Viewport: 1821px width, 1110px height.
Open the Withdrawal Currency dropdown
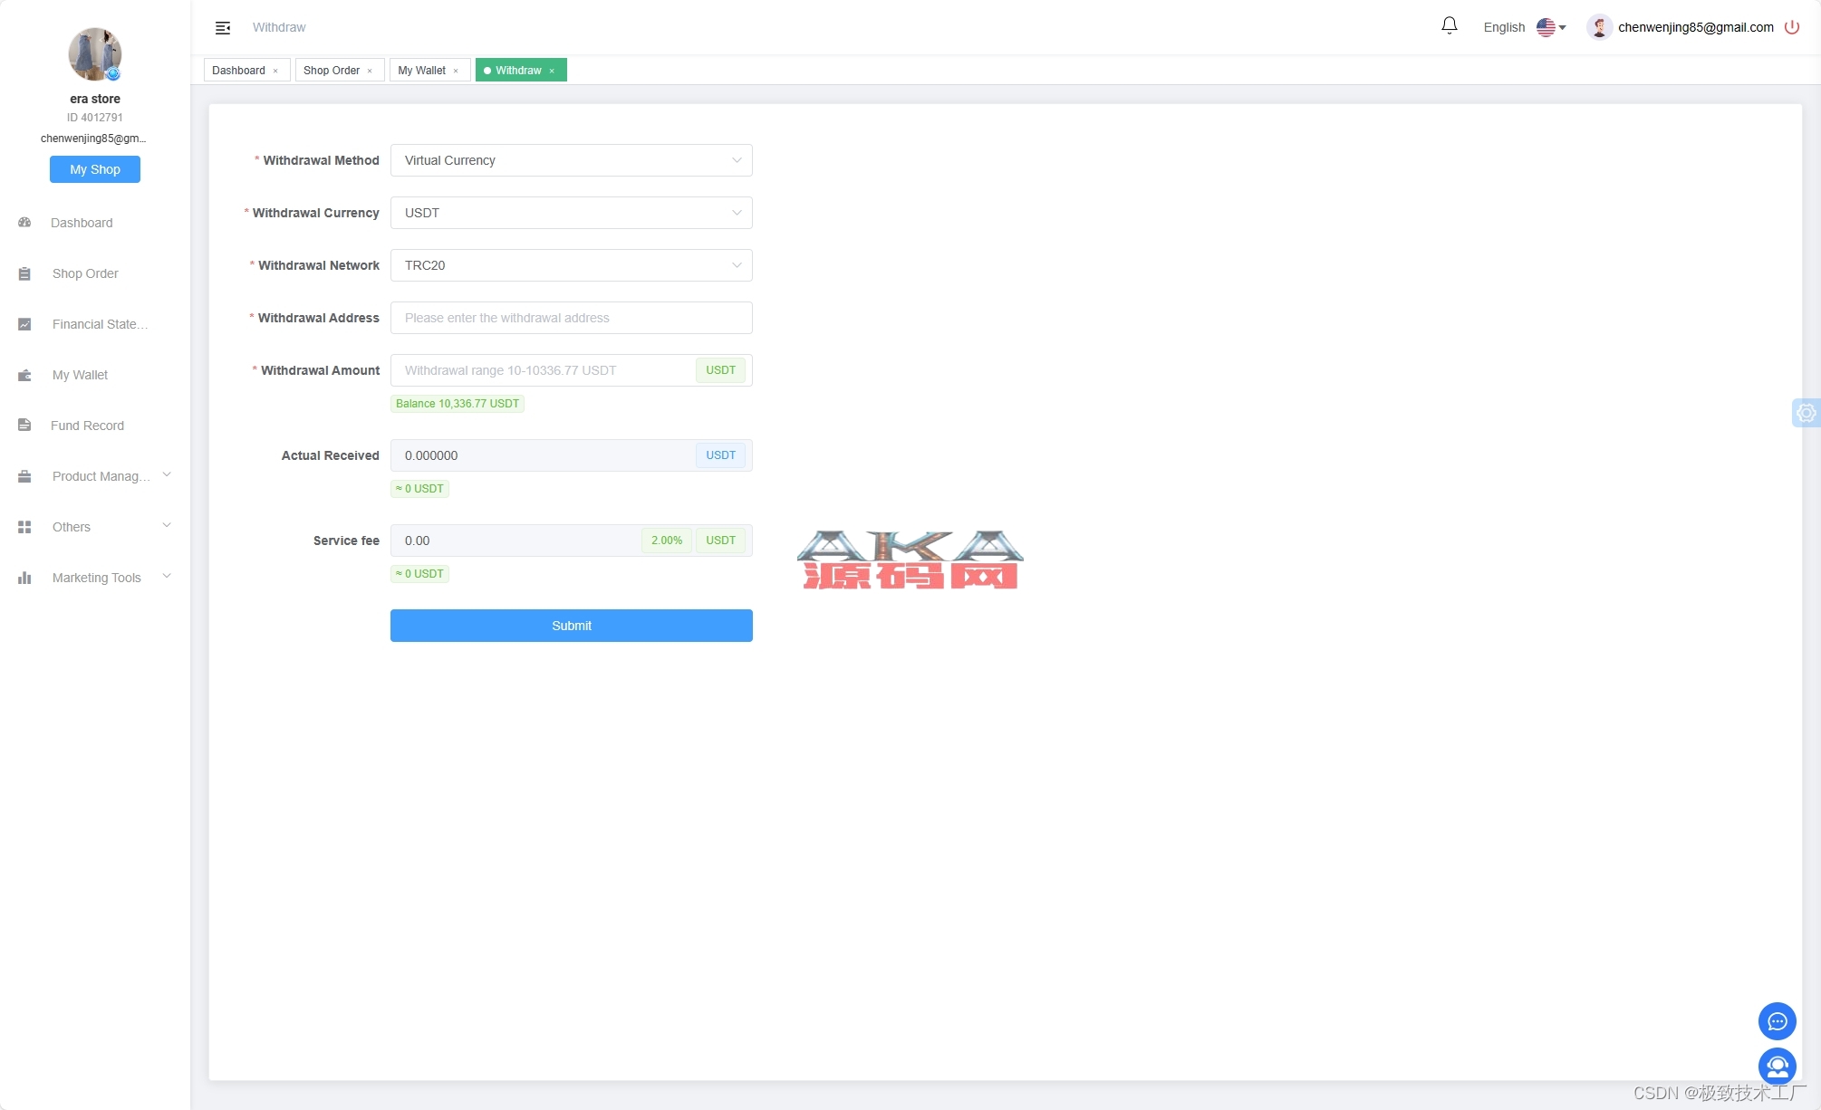(x=571, y=213)
